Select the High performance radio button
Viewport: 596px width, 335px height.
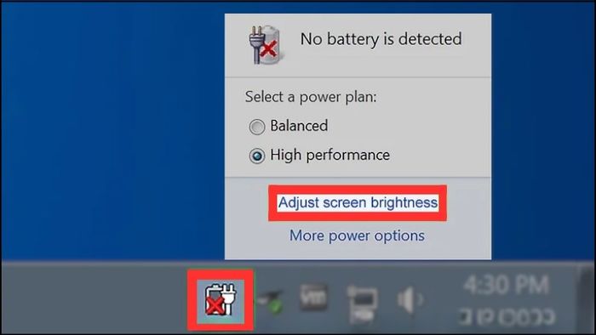click(x=257, y=156)
